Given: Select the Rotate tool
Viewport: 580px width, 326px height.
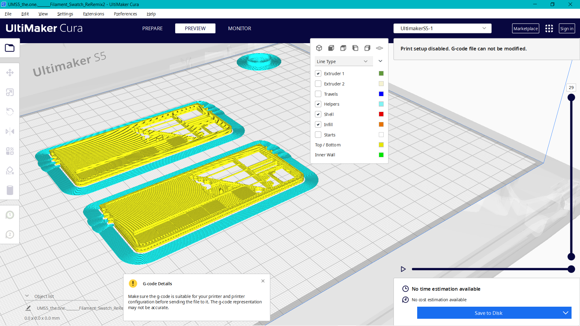Looking at the screenshot, I should click(10, 112).
